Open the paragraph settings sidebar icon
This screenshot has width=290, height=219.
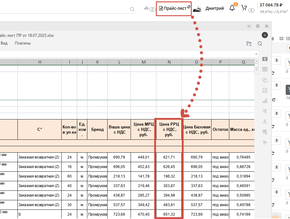pos(265,111)
